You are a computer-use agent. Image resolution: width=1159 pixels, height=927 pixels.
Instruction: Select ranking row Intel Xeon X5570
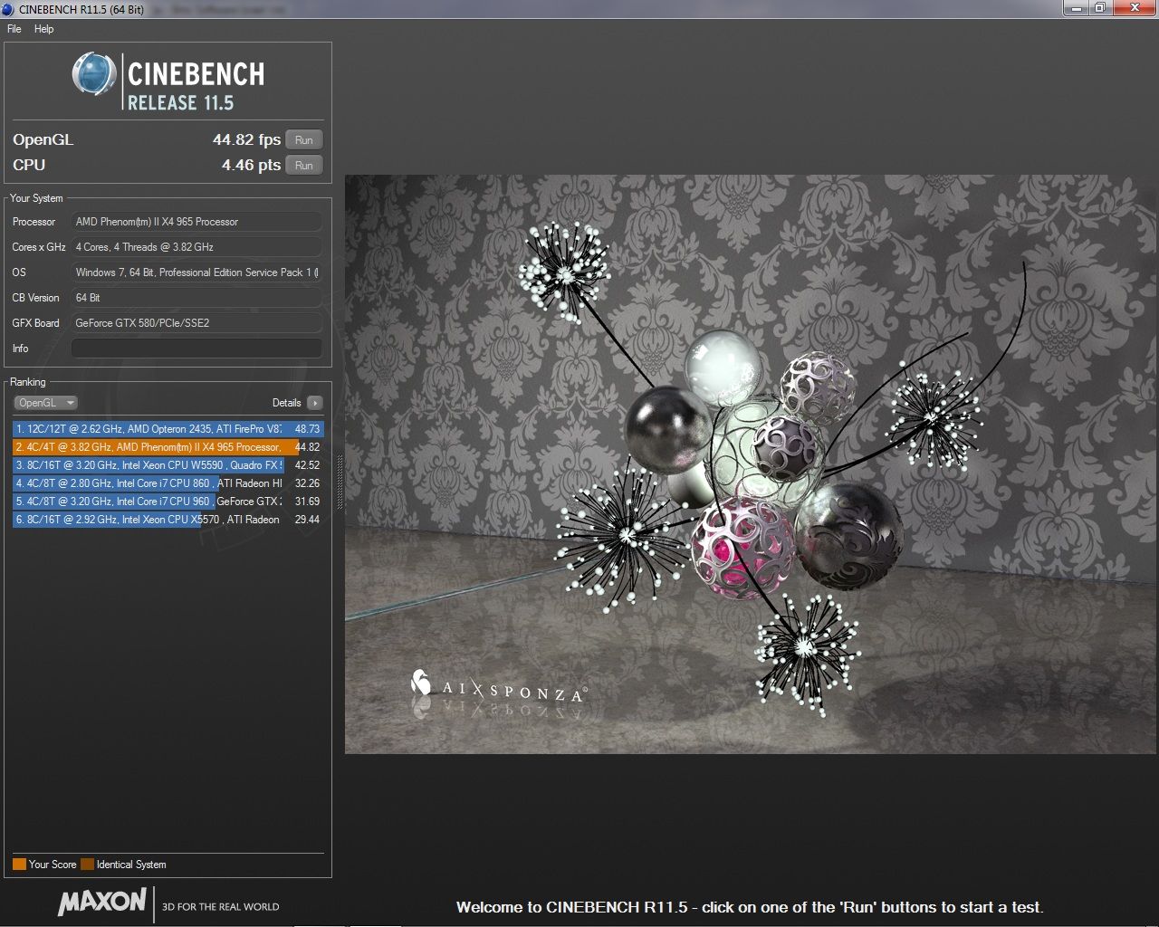(x=168, y=520)
